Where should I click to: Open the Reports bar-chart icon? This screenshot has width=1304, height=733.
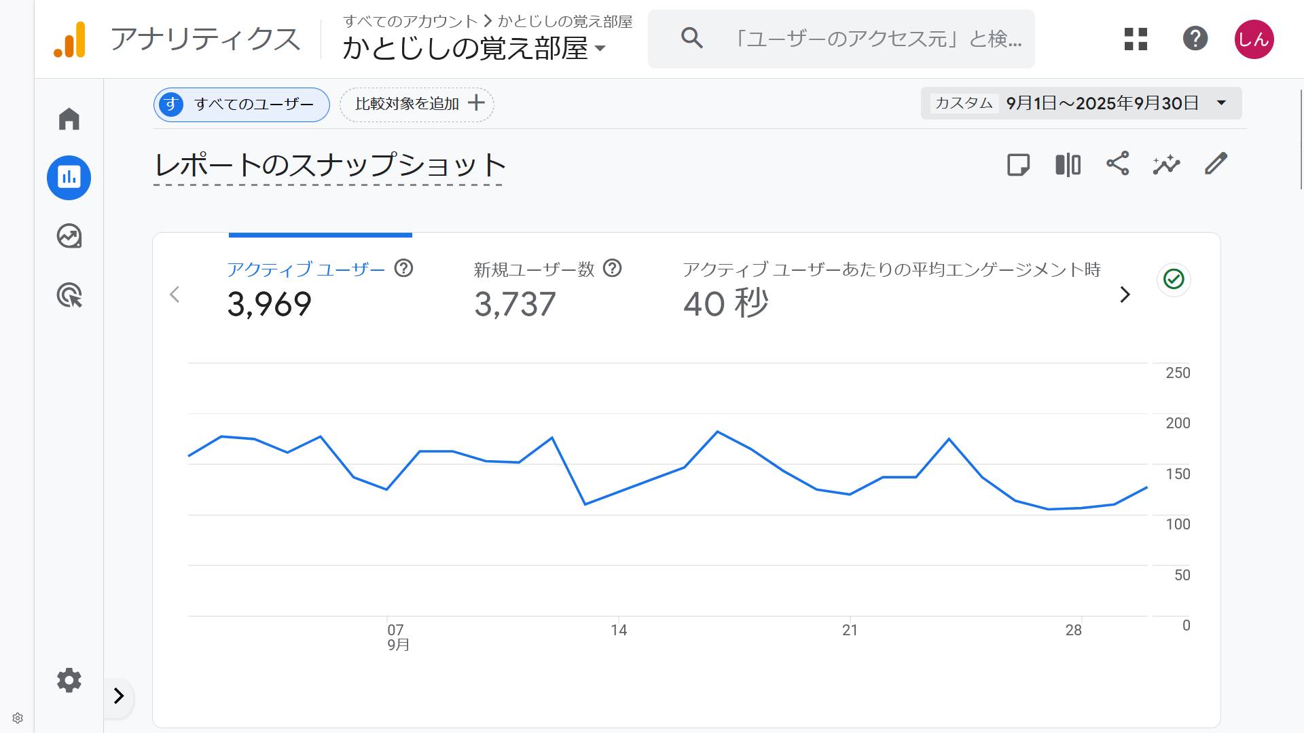(69, 178)
